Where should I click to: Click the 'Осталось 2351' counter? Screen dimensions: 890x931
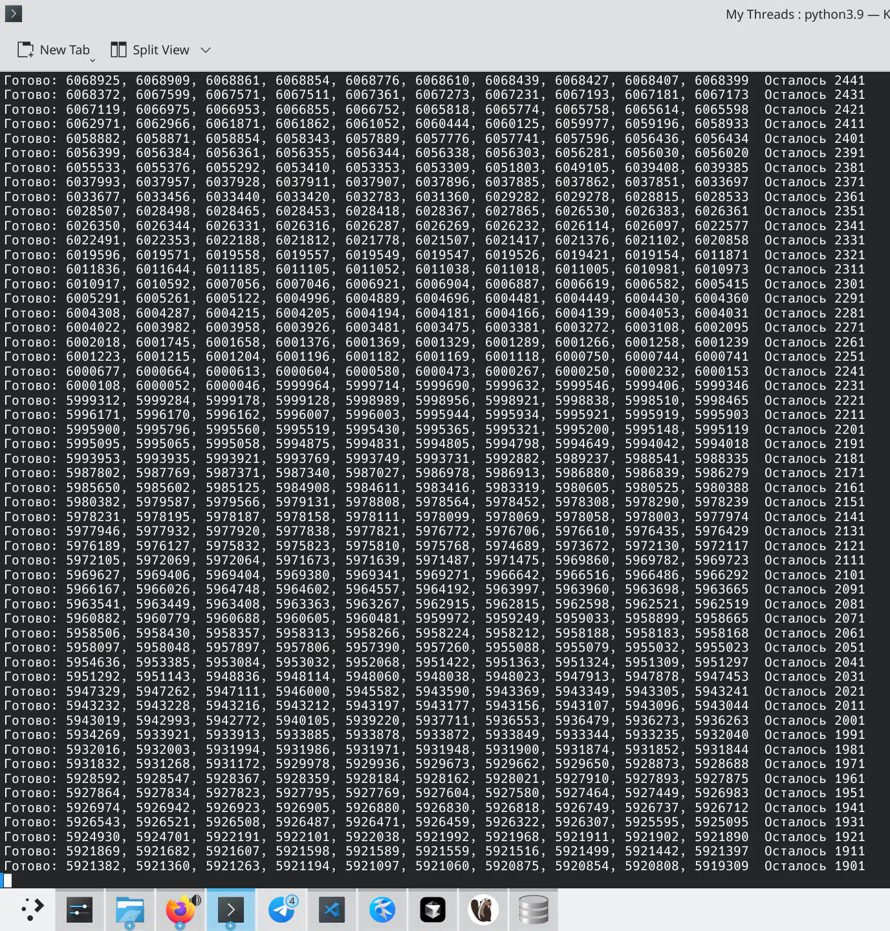point(814,211)
